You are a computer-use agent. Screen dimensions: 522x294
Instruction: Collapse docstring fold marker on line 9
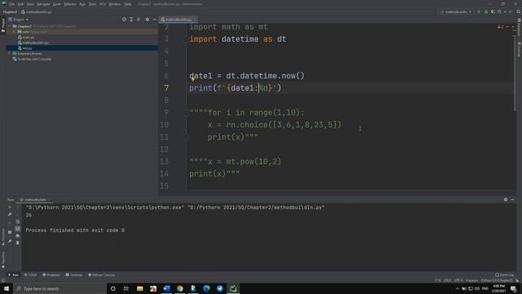(x=186, y=113)
